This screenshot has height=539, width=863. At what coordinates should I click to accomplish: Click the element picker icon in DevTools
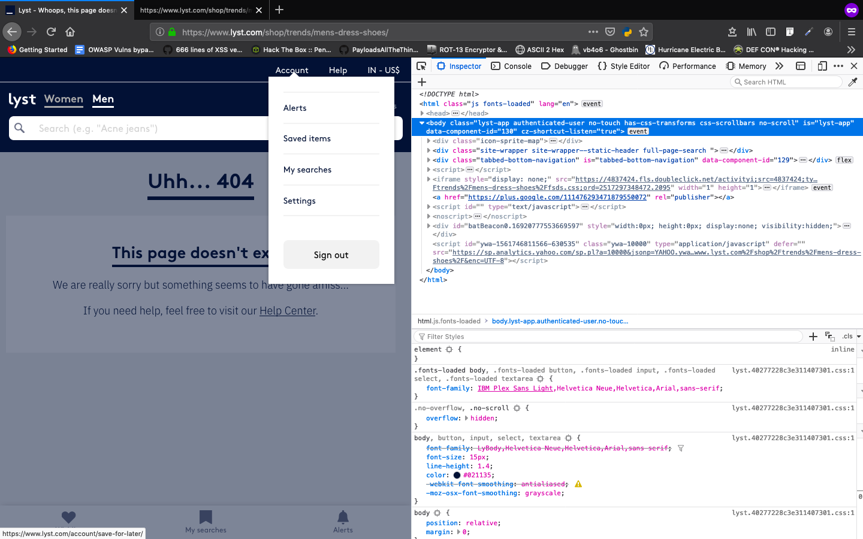421,66
